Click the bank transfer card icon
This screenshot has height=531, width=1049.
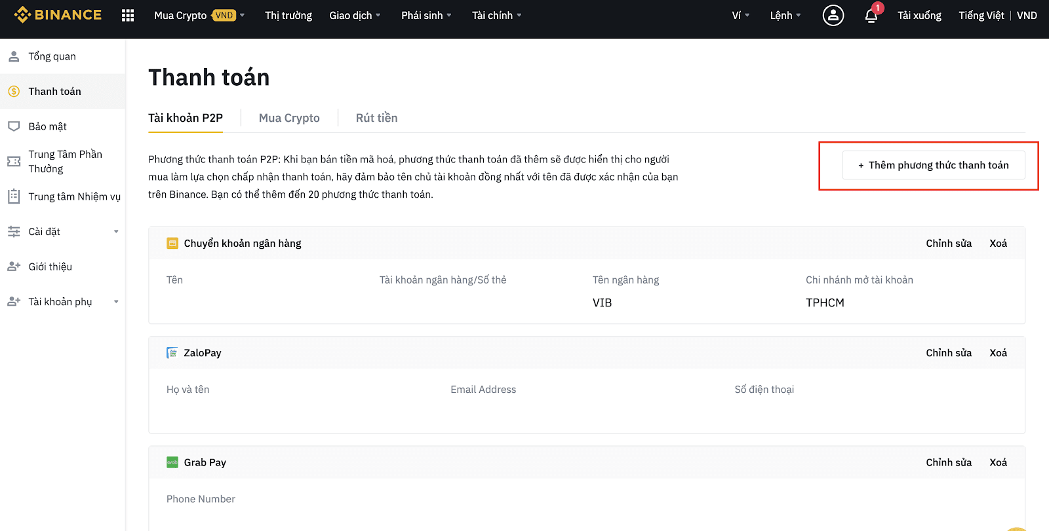click(172, 243)
